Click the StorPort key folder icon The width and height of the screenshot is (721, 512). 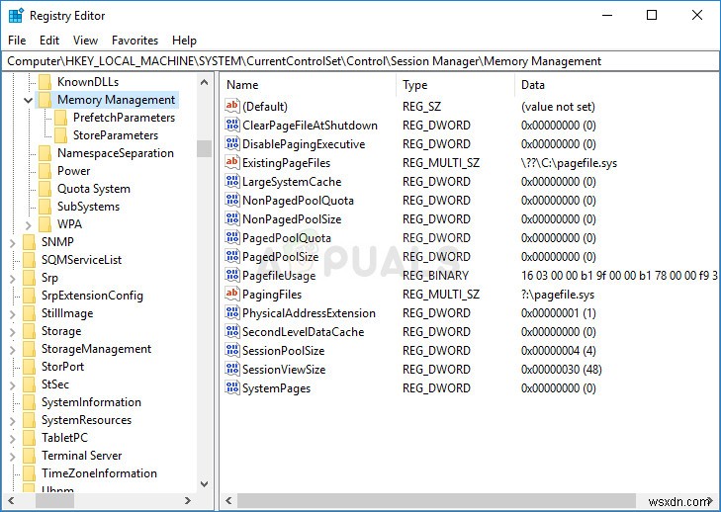point(29,367)
